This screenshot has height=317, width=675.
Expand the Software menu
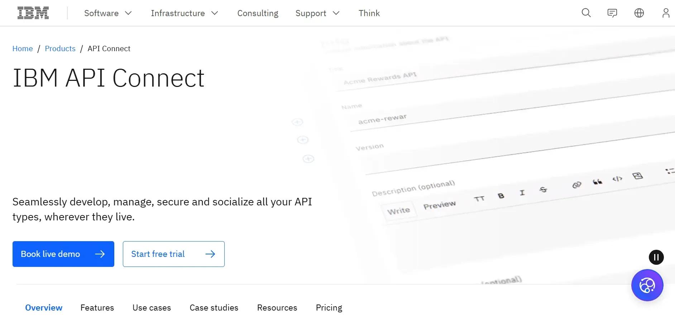pyautogui.click(x=108, y=13)
